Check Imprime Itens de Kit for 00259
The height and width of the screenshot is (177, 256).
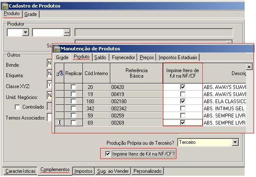pos(183,115)
